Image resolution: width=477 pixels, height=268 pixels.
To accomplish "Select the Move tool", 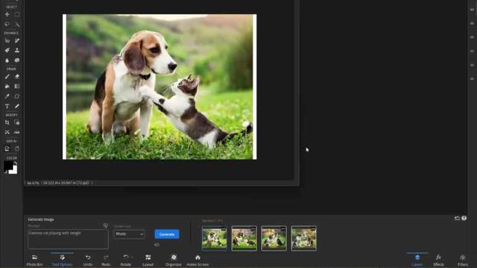I will tap(7, 14).
